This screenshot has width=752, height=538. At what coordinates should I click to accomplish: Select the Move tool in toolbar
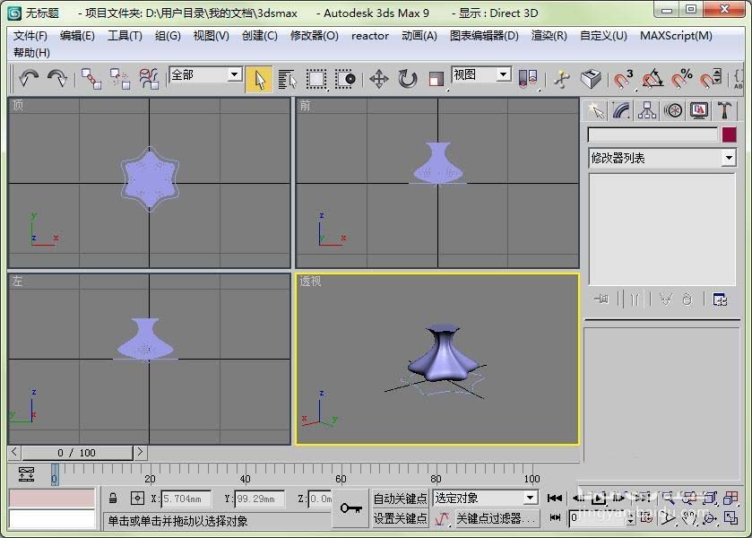pyautogui.click(x=379, y=79)
